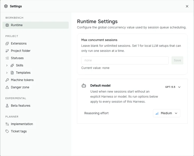Click the Danger zone warning triangle icon
Viewport: 194px width, 156px height.
tap(7, 87)
